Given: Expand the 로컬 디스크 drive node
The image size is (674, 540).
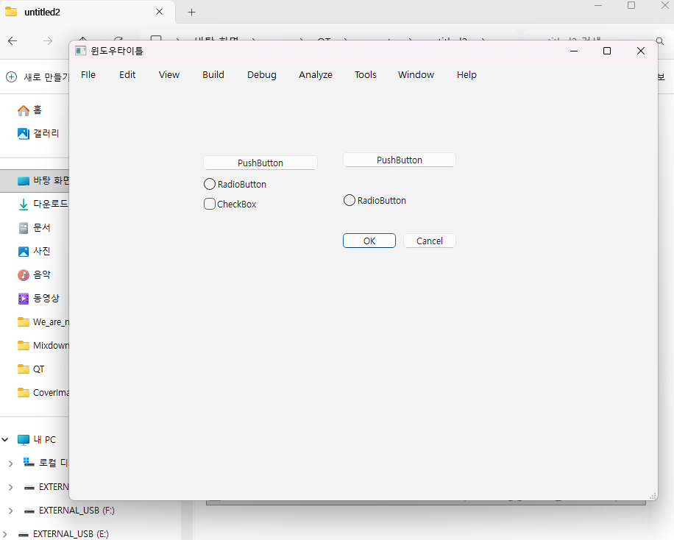Looking at the screenshot, I should (x=10, y=463).
